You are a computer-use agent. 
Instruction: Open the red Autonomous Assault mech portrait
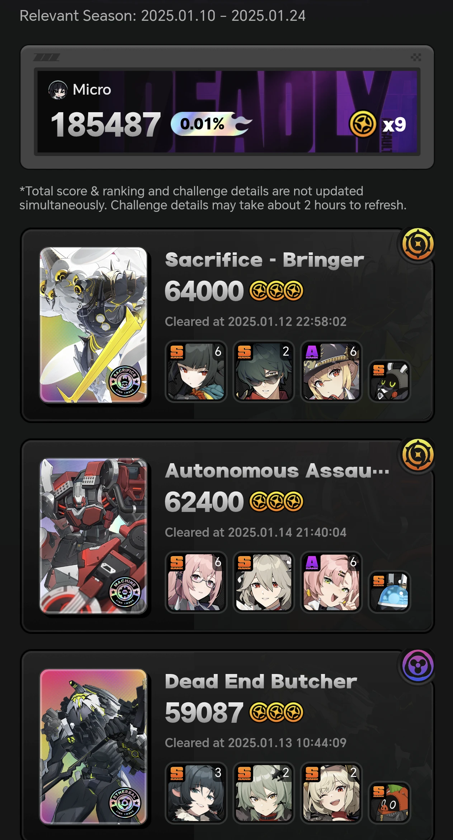93,536
